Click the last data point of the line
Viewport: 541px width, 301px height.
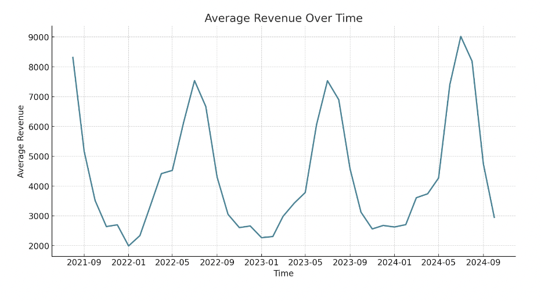[494, 217]
